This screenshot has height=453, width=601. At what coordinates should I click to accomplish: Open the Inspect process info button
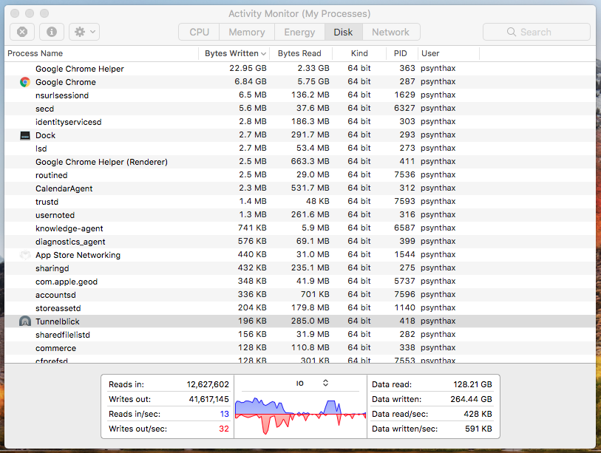(52, 32)
